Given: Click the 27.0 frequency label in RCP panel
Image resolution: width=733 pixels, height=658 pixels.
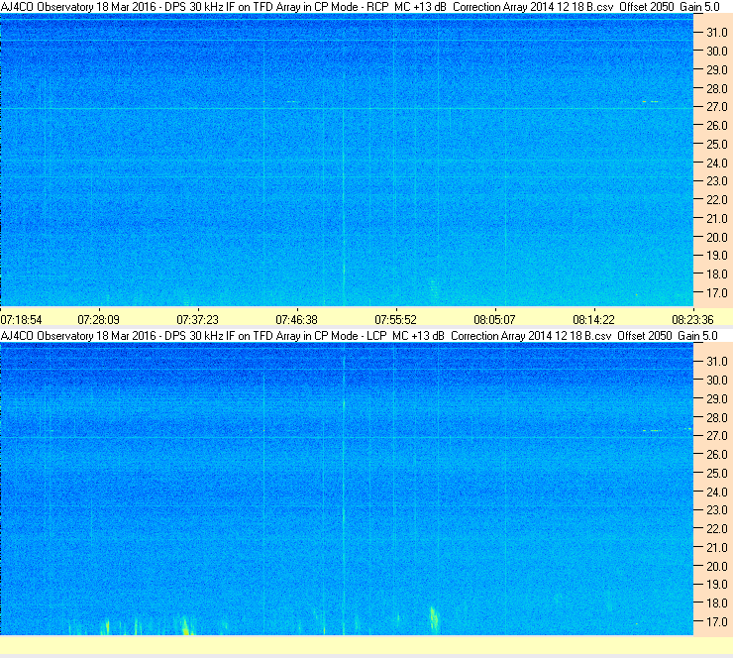Looking at the screenshot, I should point(717,107).
